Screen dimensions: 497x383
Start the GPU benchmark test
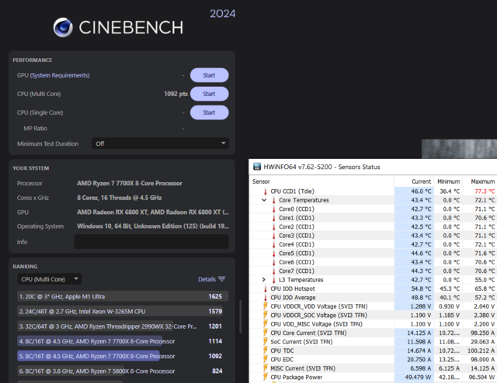click(209, 75)
